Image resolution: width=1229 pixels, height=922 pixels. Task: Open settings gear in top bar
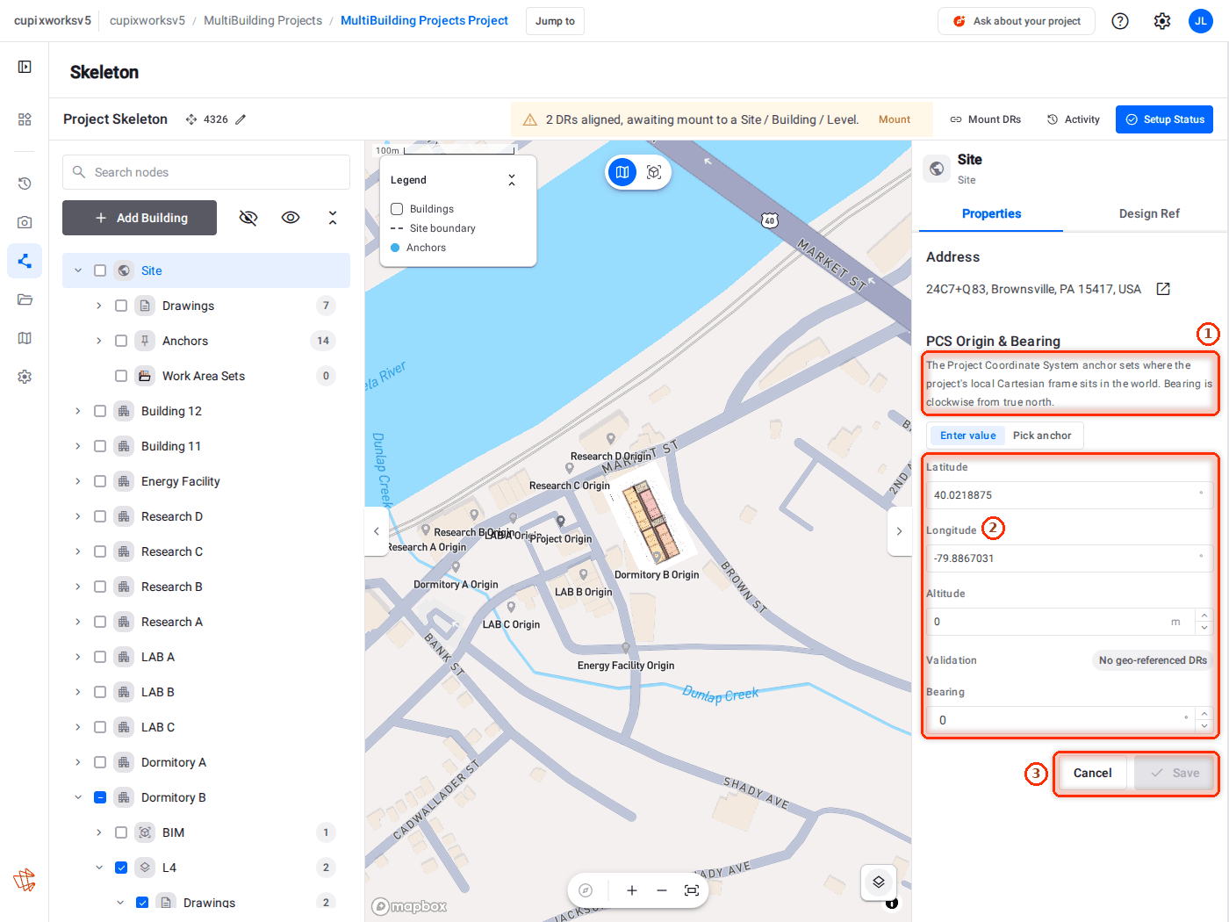[x=1162, y=21]
